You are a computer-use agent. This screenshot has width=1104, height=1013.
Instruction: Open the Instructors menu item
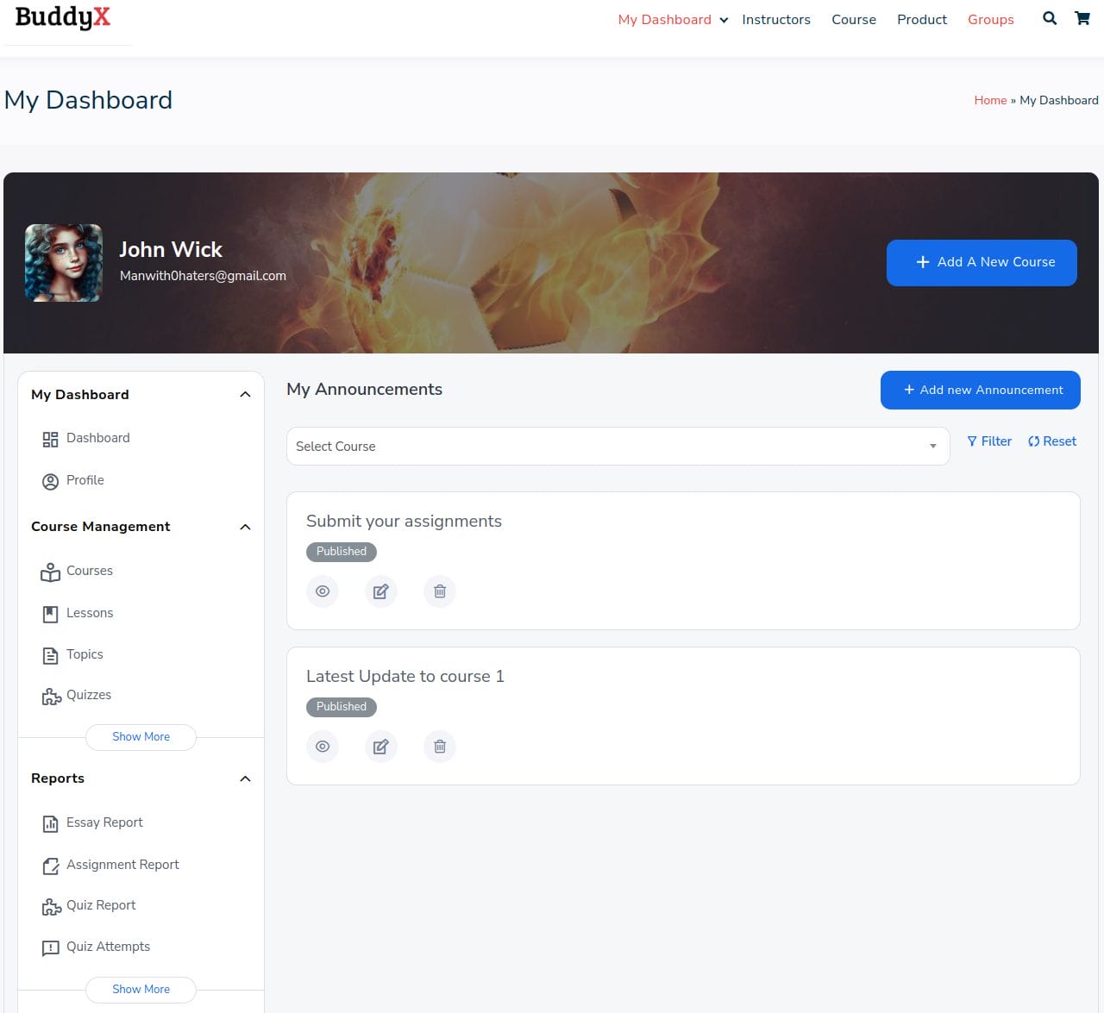(775, 20)
